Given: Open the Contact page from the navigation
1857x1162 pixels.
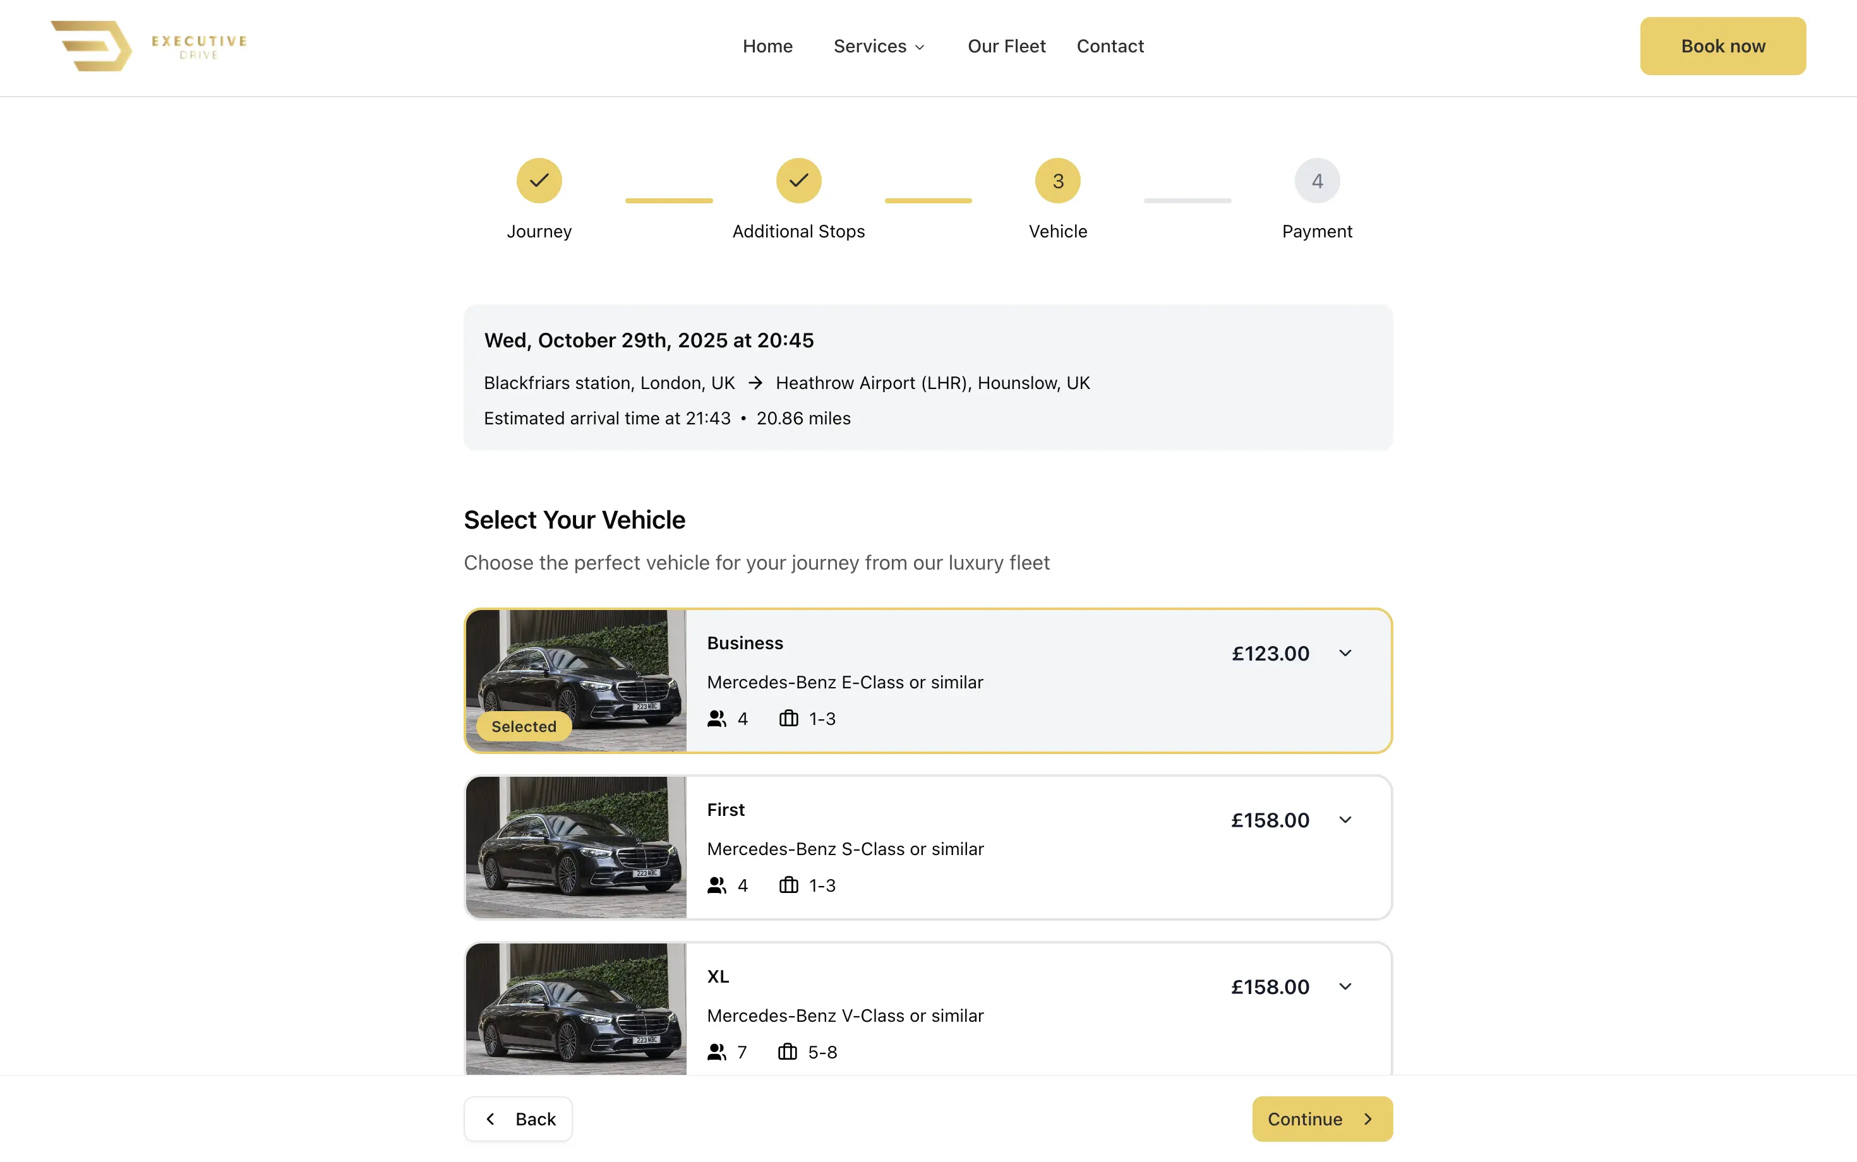Looking at the screenshot, I should [1110, 46].
